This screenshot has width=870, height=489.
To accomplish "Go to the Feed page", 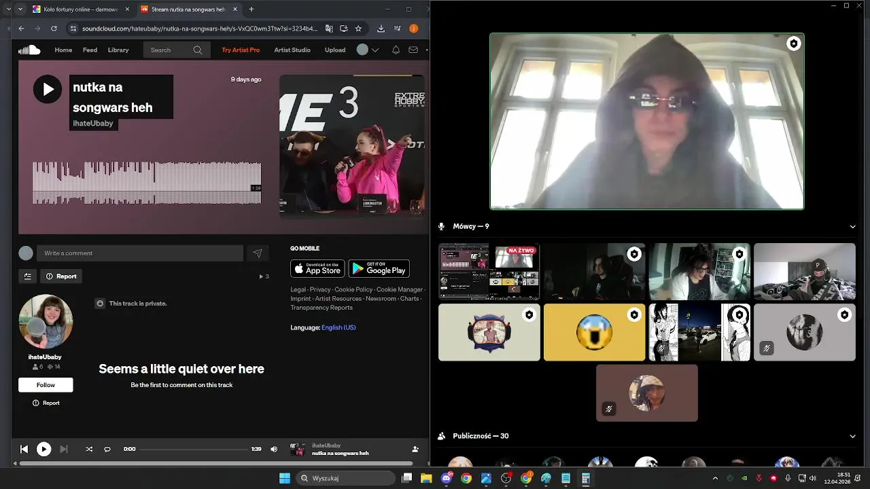I will [90, 50].
